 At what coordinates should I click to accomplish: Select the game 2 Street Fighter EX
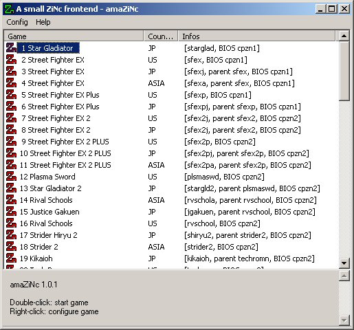(x=53, y=60)
